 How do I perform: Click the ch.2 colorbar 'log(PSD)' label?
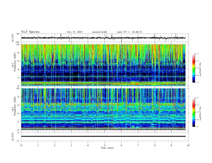tap(200, 113)
